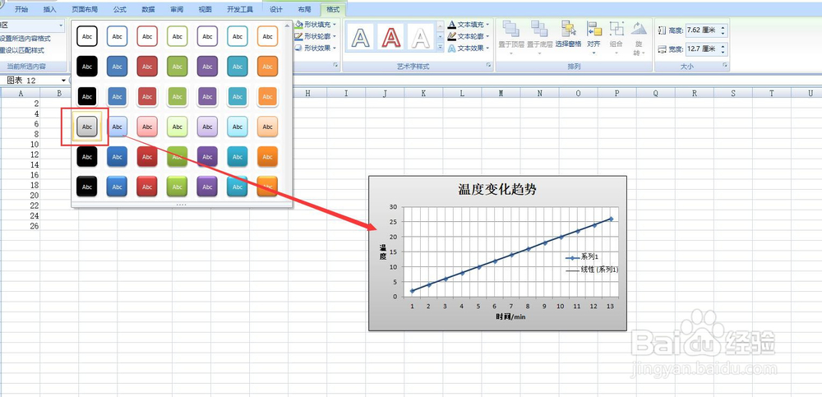
Task: Open the 大小 group dialog launcher
Action: pos(725,66)
